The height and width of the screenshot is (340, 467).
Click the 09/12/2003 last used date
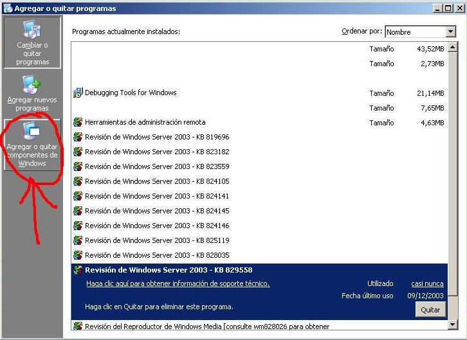pos(425,296)
